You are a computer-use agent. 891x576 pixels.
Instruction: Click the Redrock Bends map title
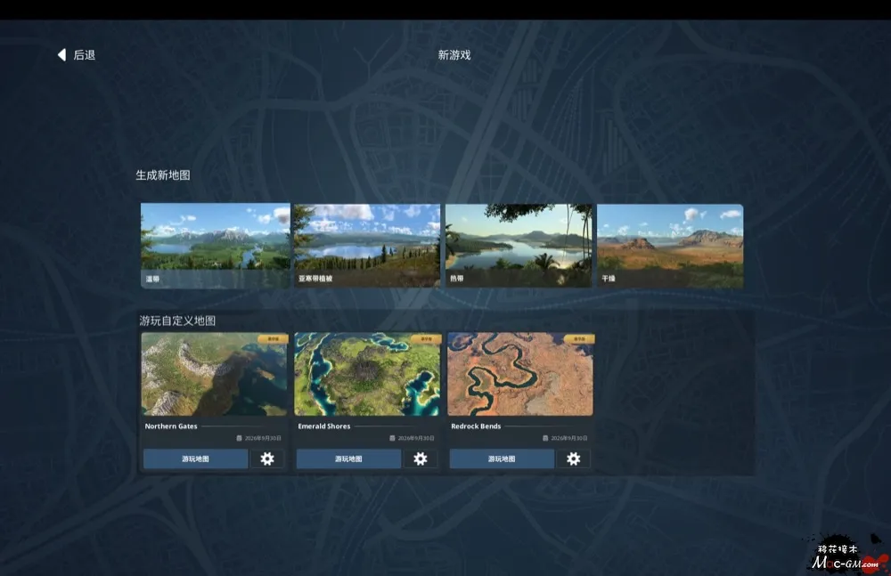(x=476, y=426)
